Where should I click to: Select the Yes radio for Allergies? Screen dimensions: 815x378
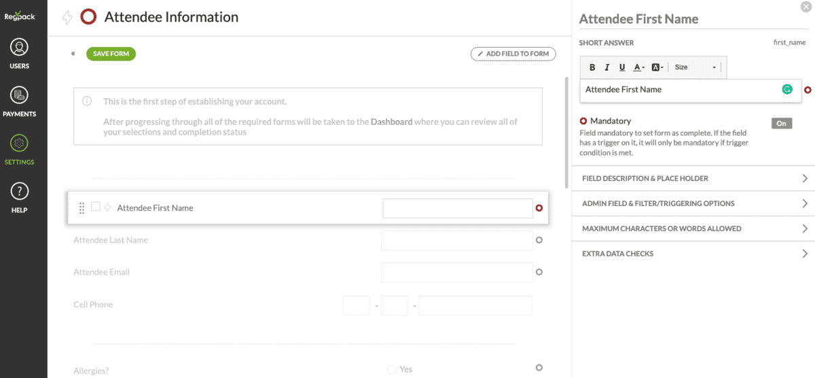pyautogui.click(x=391, y=369)
